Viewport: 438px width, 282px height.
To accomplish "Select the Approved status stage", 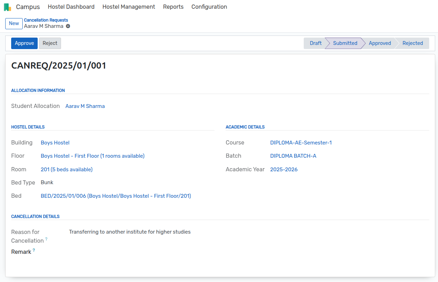I will [380, 43].
